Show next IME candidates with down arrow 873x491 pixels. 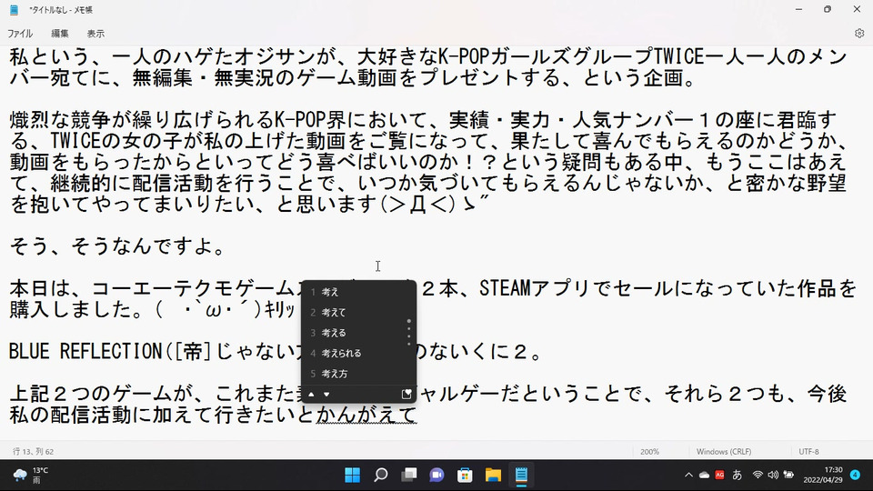click(x=326, y=394)
